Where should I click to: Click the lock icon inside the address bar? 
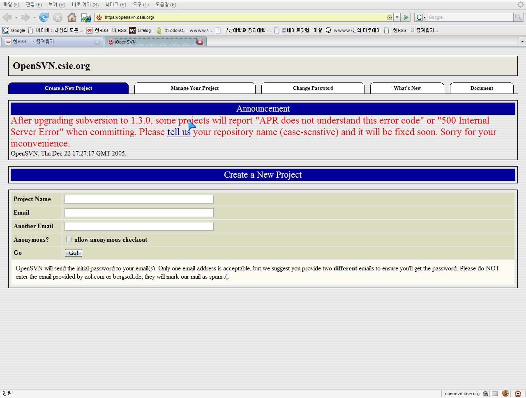coord(389,17)
